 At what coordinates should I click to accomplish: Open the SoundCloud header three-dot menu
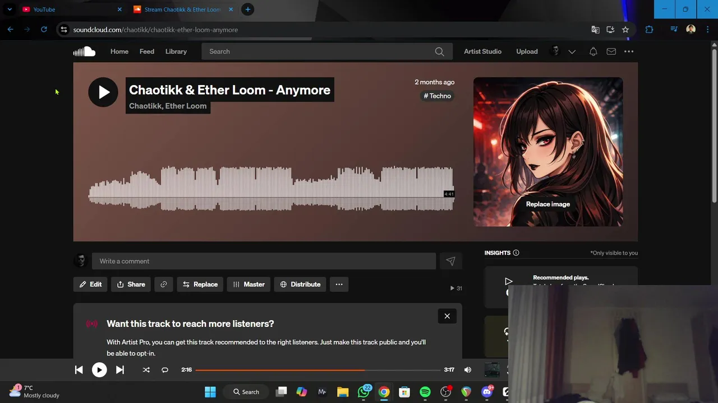[629, 51]
